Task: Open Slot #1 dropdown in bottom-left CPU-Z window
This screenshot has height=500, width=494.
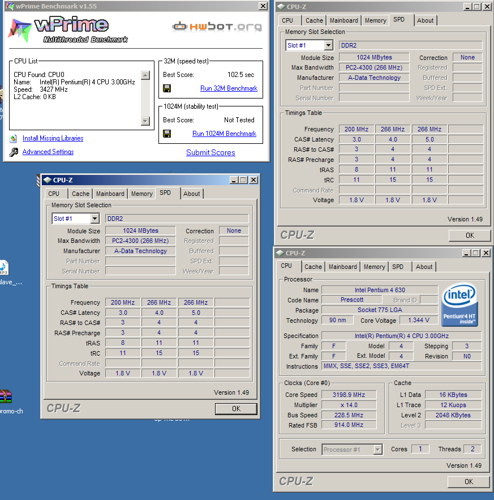Action: (94, 219)
